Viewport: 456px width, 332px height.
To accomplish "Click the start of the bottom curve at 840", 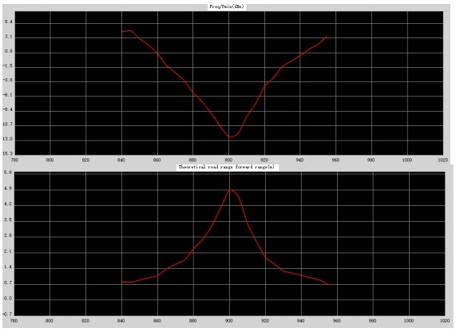I will pyautogui.click(x=122, y=282).
